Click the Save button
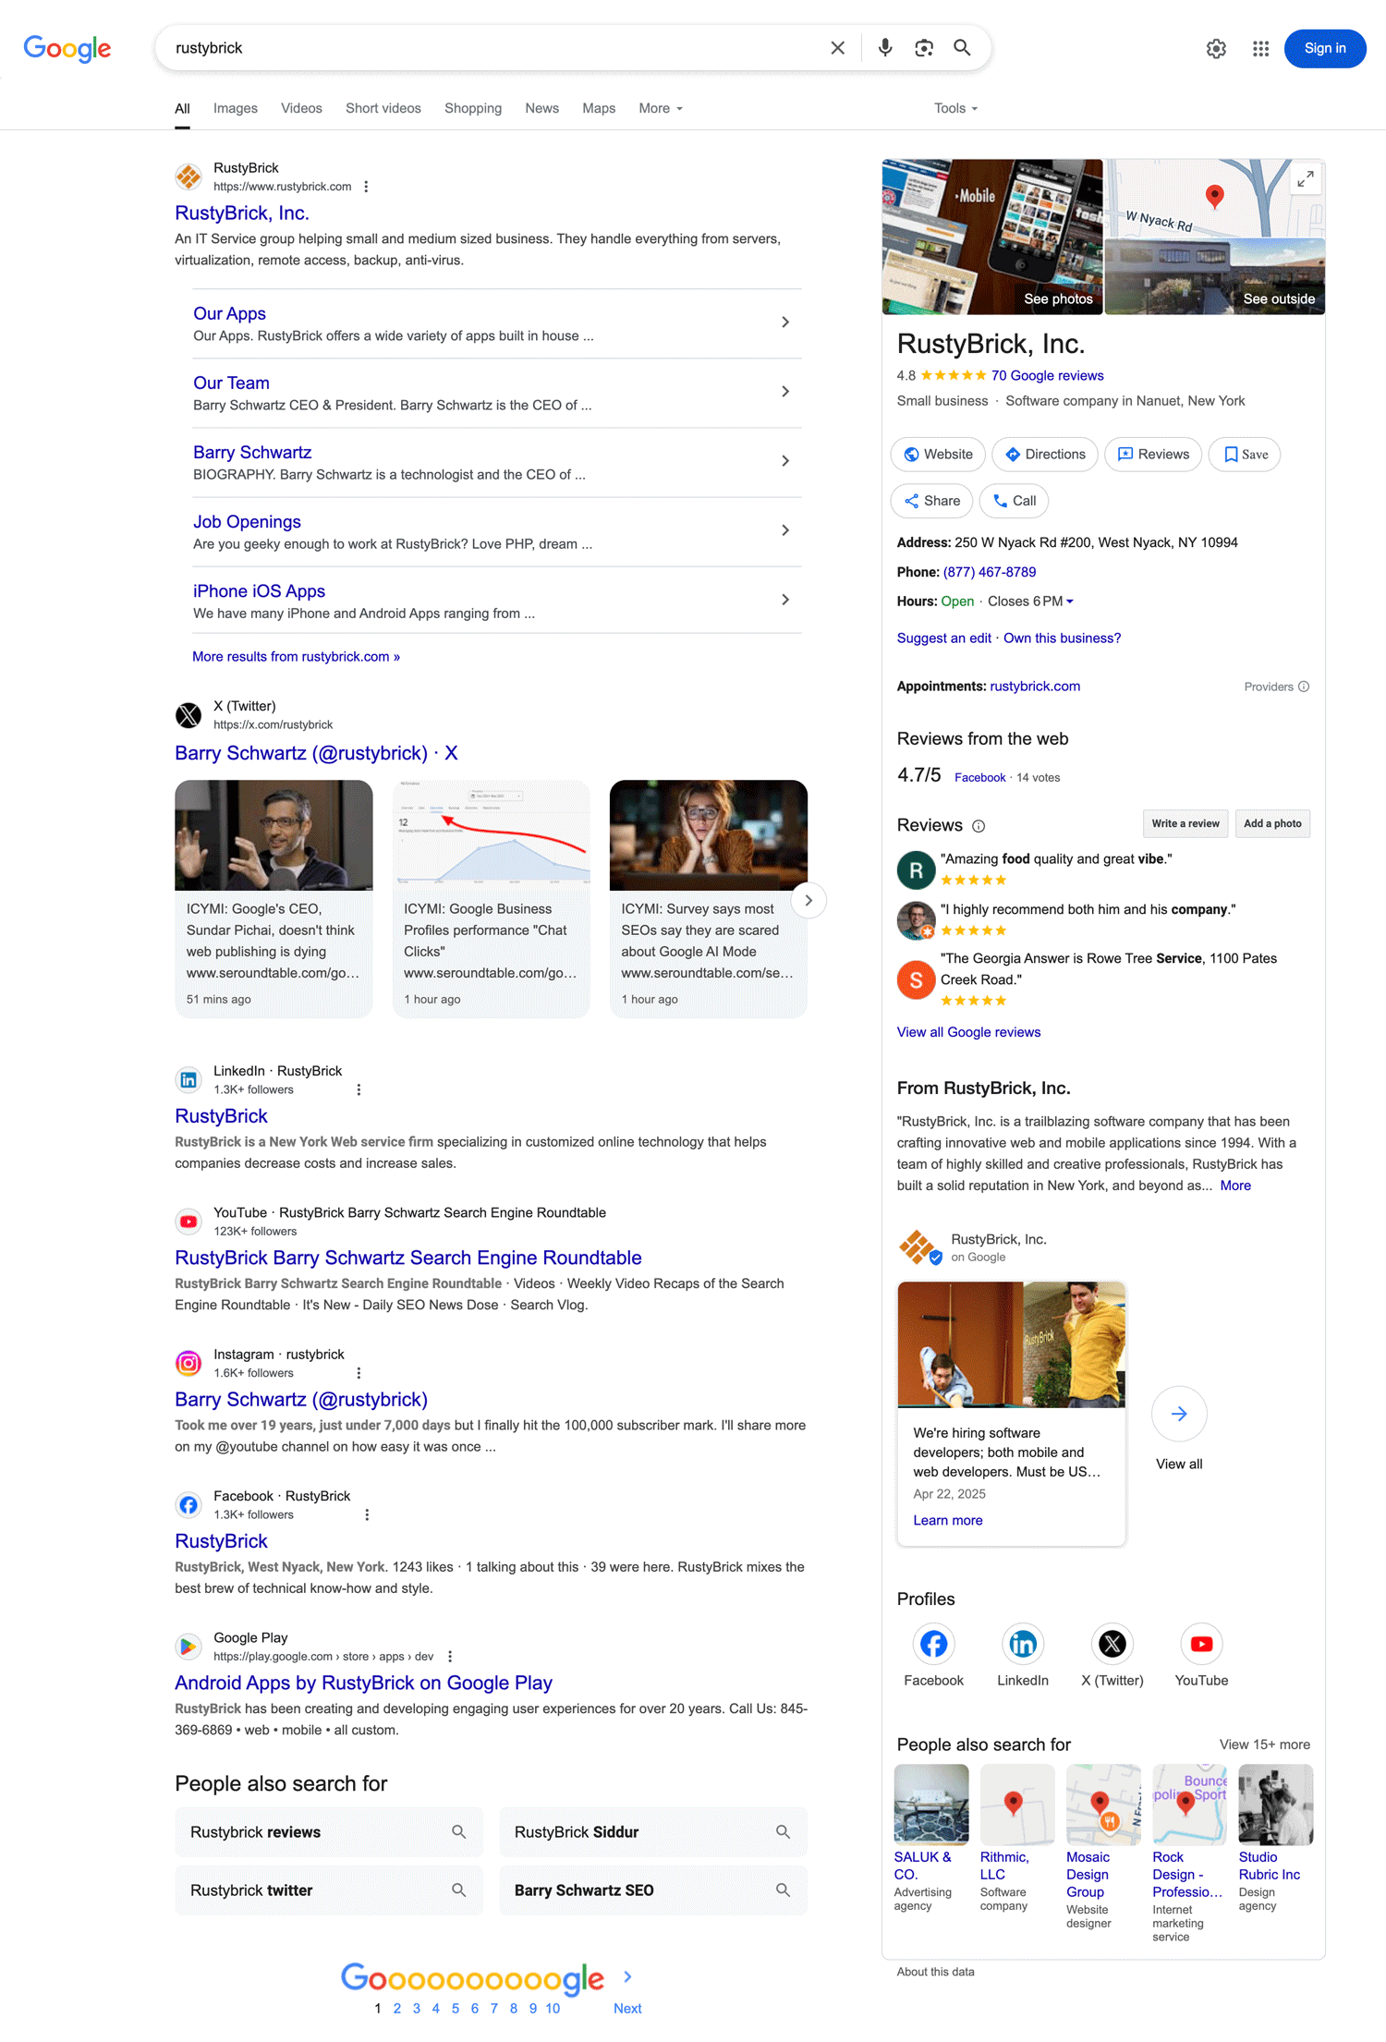The image size is (1386, 2042). pyautogui.click(x=1245, y=455)
